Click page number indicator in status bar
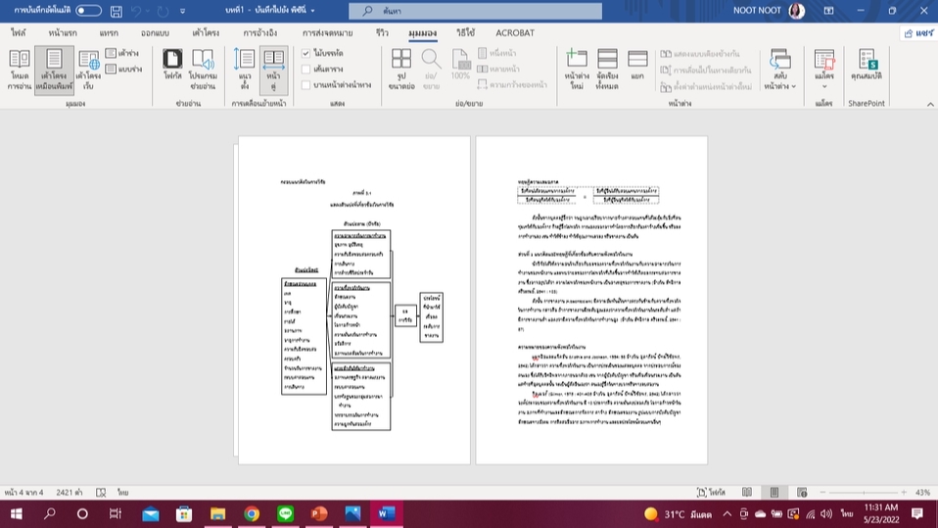 click(x=23, y=492)
